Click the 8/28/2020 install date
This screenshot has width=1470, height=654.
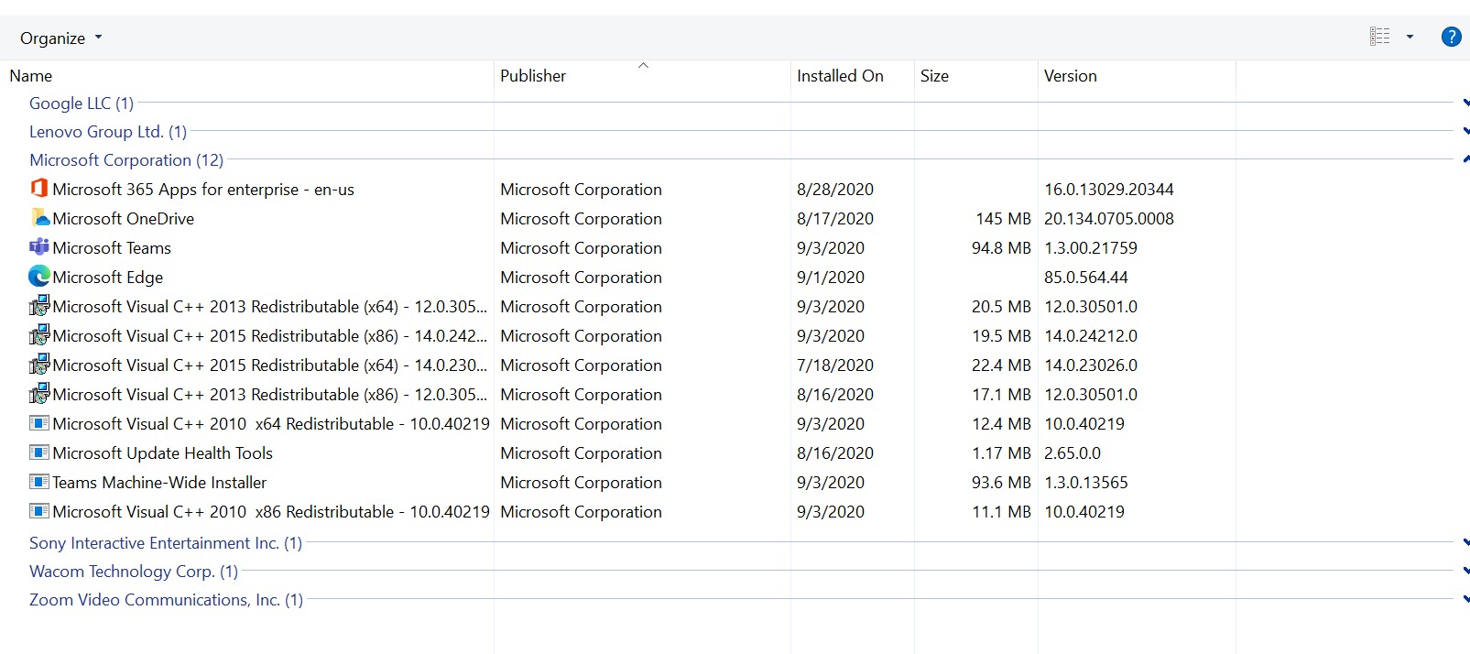click(835, 190)
